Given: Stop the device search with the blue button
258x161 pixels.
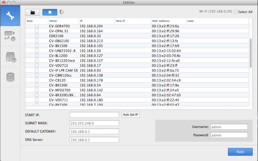Looking at the screenshot, I should click(50, 12).
